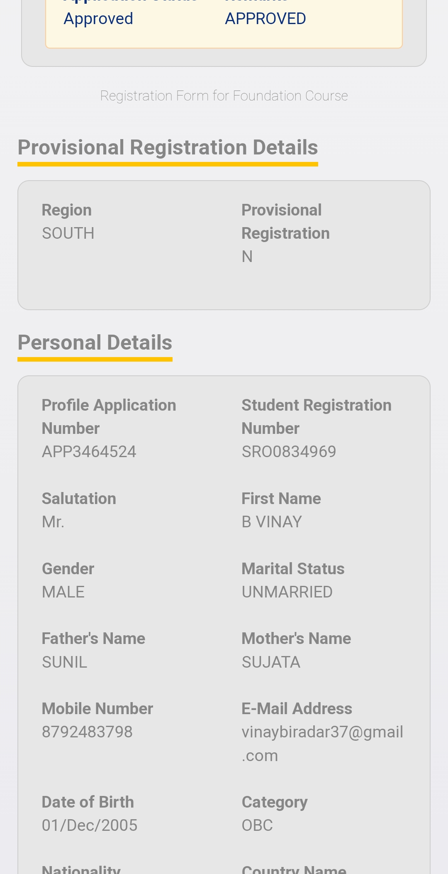Click the Personal Details section heading
This screenshot has height=874, width=448.
(95, 343)
